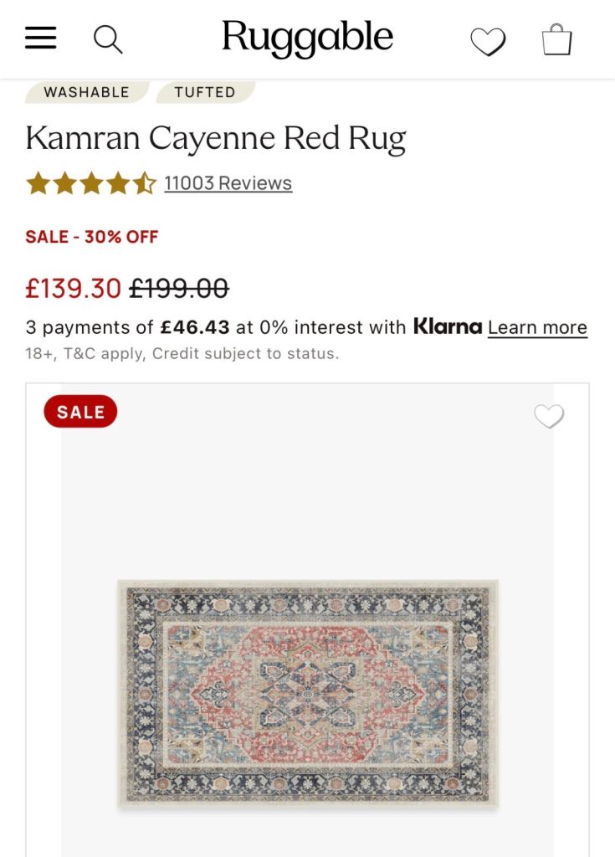
Task: Click Klarna Learn more link
Action: [x=537, y=327]
